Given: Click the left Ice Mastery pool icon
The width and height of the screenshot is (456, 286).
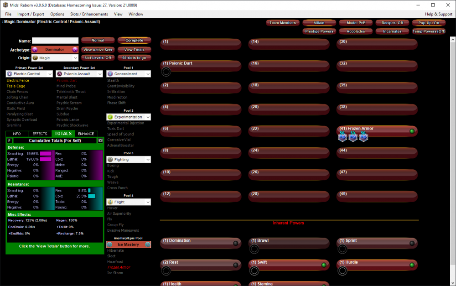Looking at the screenshot, I should pos(110,244).
